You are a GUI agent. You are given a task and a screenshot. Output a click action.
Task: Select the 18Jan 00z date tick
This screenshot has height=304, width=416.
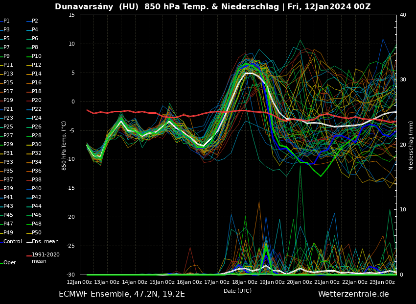(x=245, y=282)
